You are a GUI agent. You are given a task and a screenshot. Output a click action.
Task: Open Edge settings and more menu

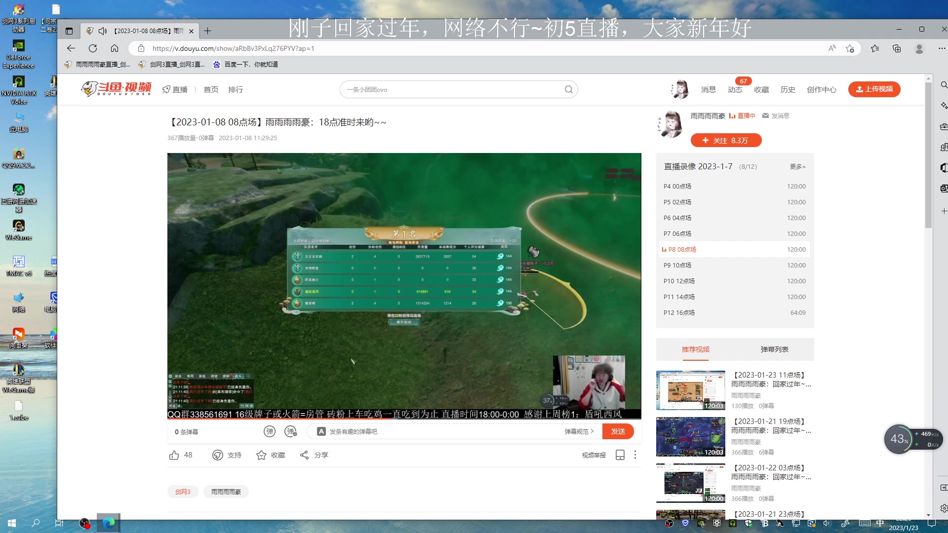pos(942,48)
